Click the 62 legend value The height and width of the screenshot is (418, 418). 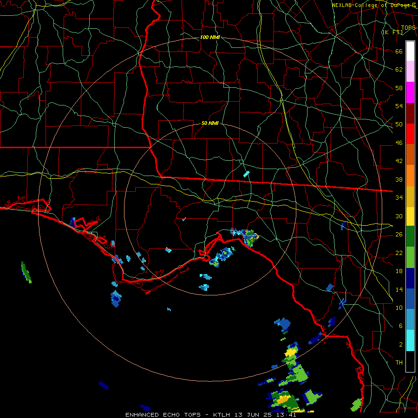click(x=399, y=70)
